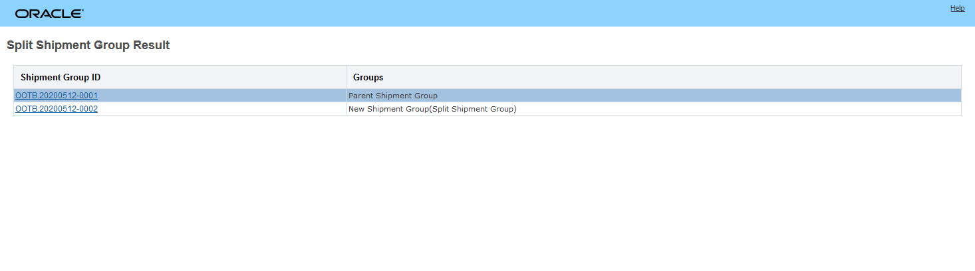Select the Parent Shipment Group cell
The width and height of the screenshot is (975, 271).
coord(393,96)
